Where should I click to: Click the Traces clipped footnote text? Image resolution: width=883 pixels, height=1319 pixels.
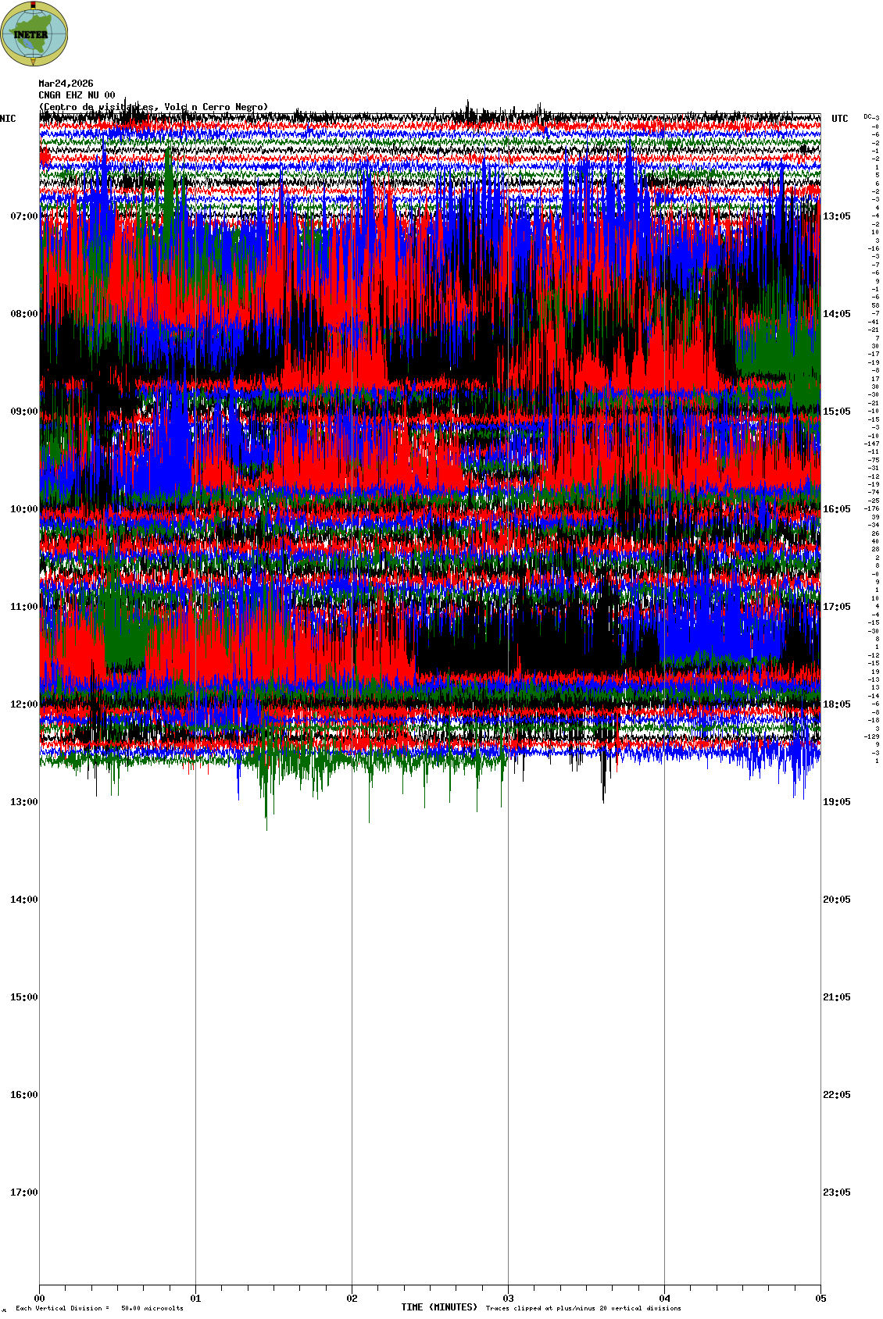(583, 1308)
